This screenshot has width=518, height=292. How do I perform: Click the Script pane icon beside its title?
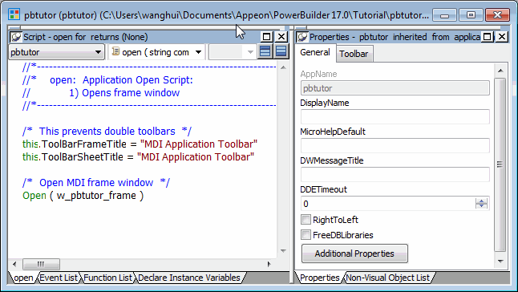[15, 37]
